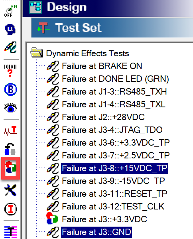
Task: Select the probe squiggle sidebar icon
Action: 10,47
